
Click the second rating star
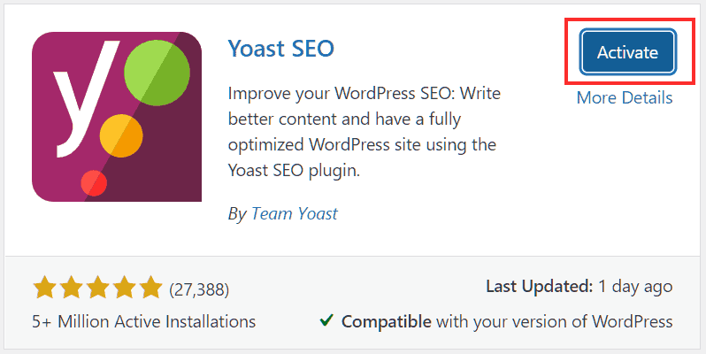point(71,288)
